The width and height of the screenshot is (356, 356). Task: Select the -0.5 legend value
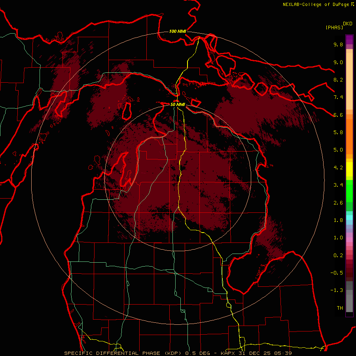337,273
